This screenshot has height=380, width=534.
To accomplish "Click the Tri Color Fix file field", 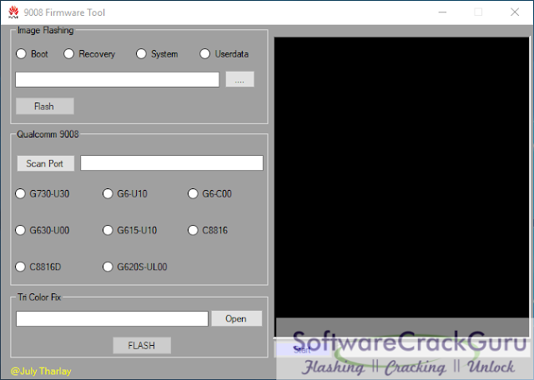I will (112, 319).
